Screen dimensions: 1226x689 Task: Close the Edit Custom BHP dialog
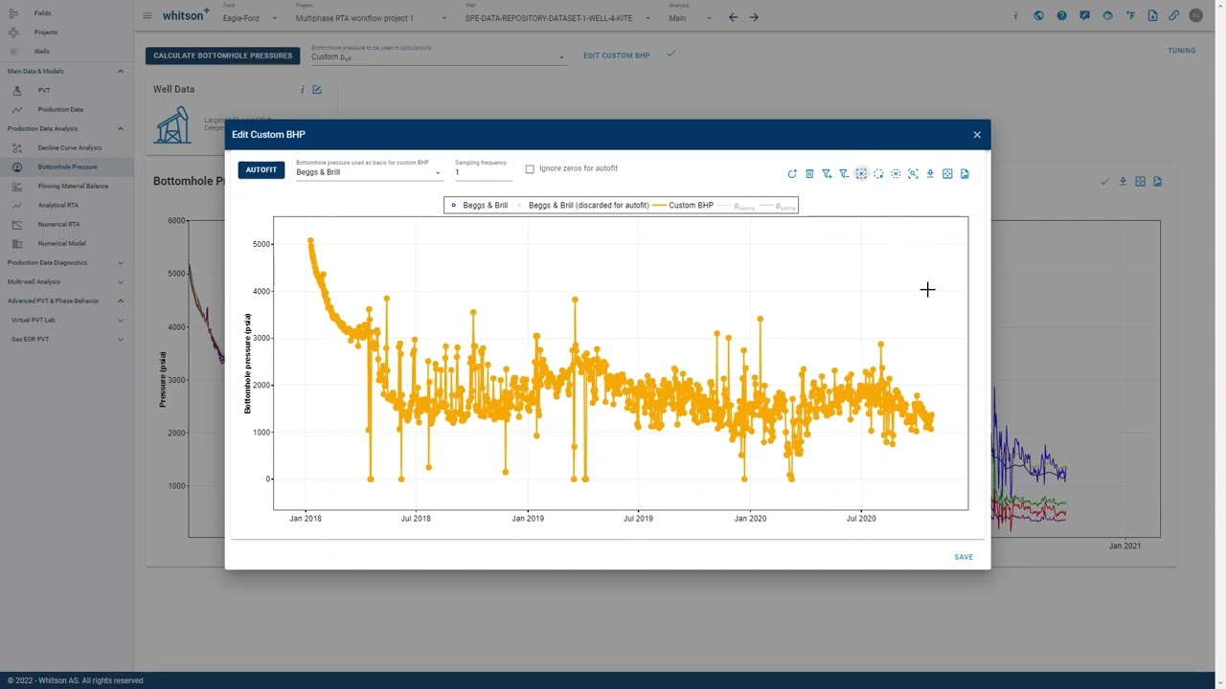coord(977,135)
